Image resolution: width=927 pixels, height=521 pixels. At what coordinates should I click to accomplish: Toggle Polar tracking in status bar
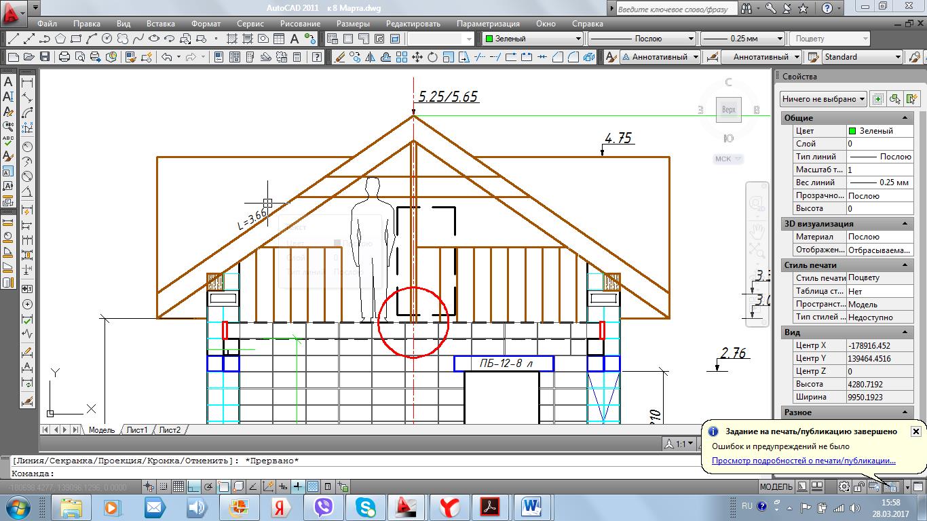click(208, 486)
